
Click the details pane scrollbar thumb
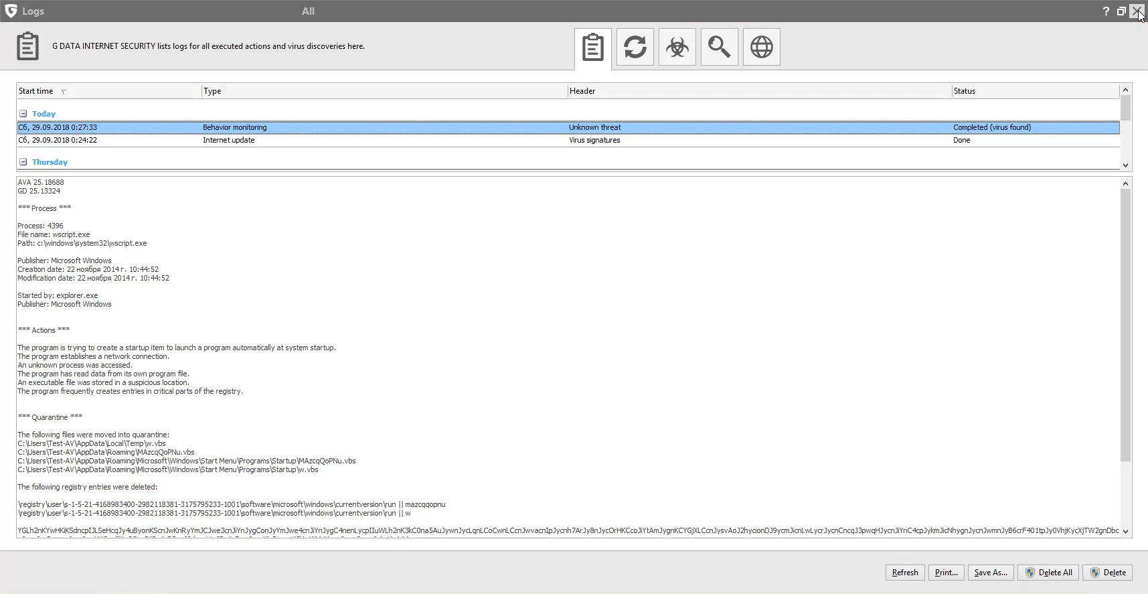coord(1125,325)
